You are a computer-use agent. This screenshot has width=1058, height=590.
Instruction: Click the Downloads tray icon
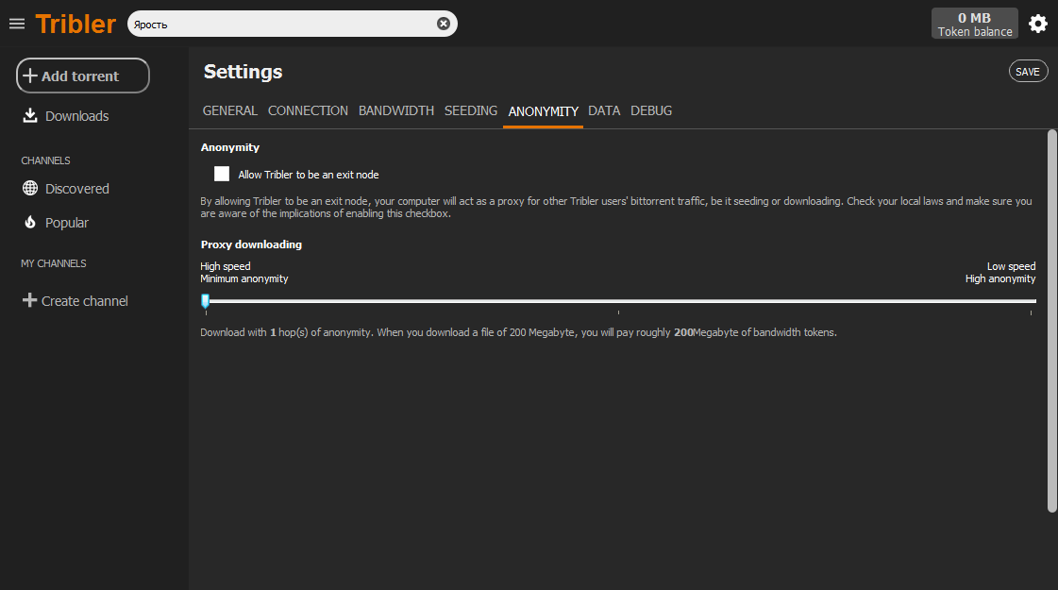click(x=30, y=116)
